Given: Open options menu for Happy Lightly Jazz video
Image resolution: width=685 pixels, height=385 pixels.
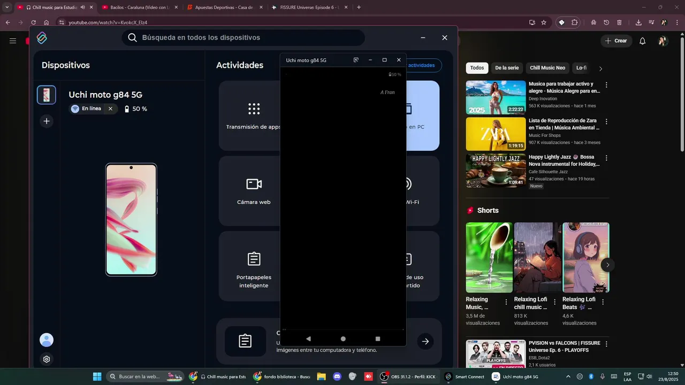Looking at the screenshot, I should click(x=606, y=158).
